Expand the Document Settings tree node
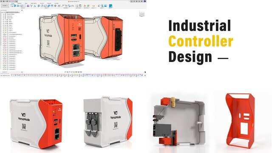 pyautogui.click(x=3, y=14)
